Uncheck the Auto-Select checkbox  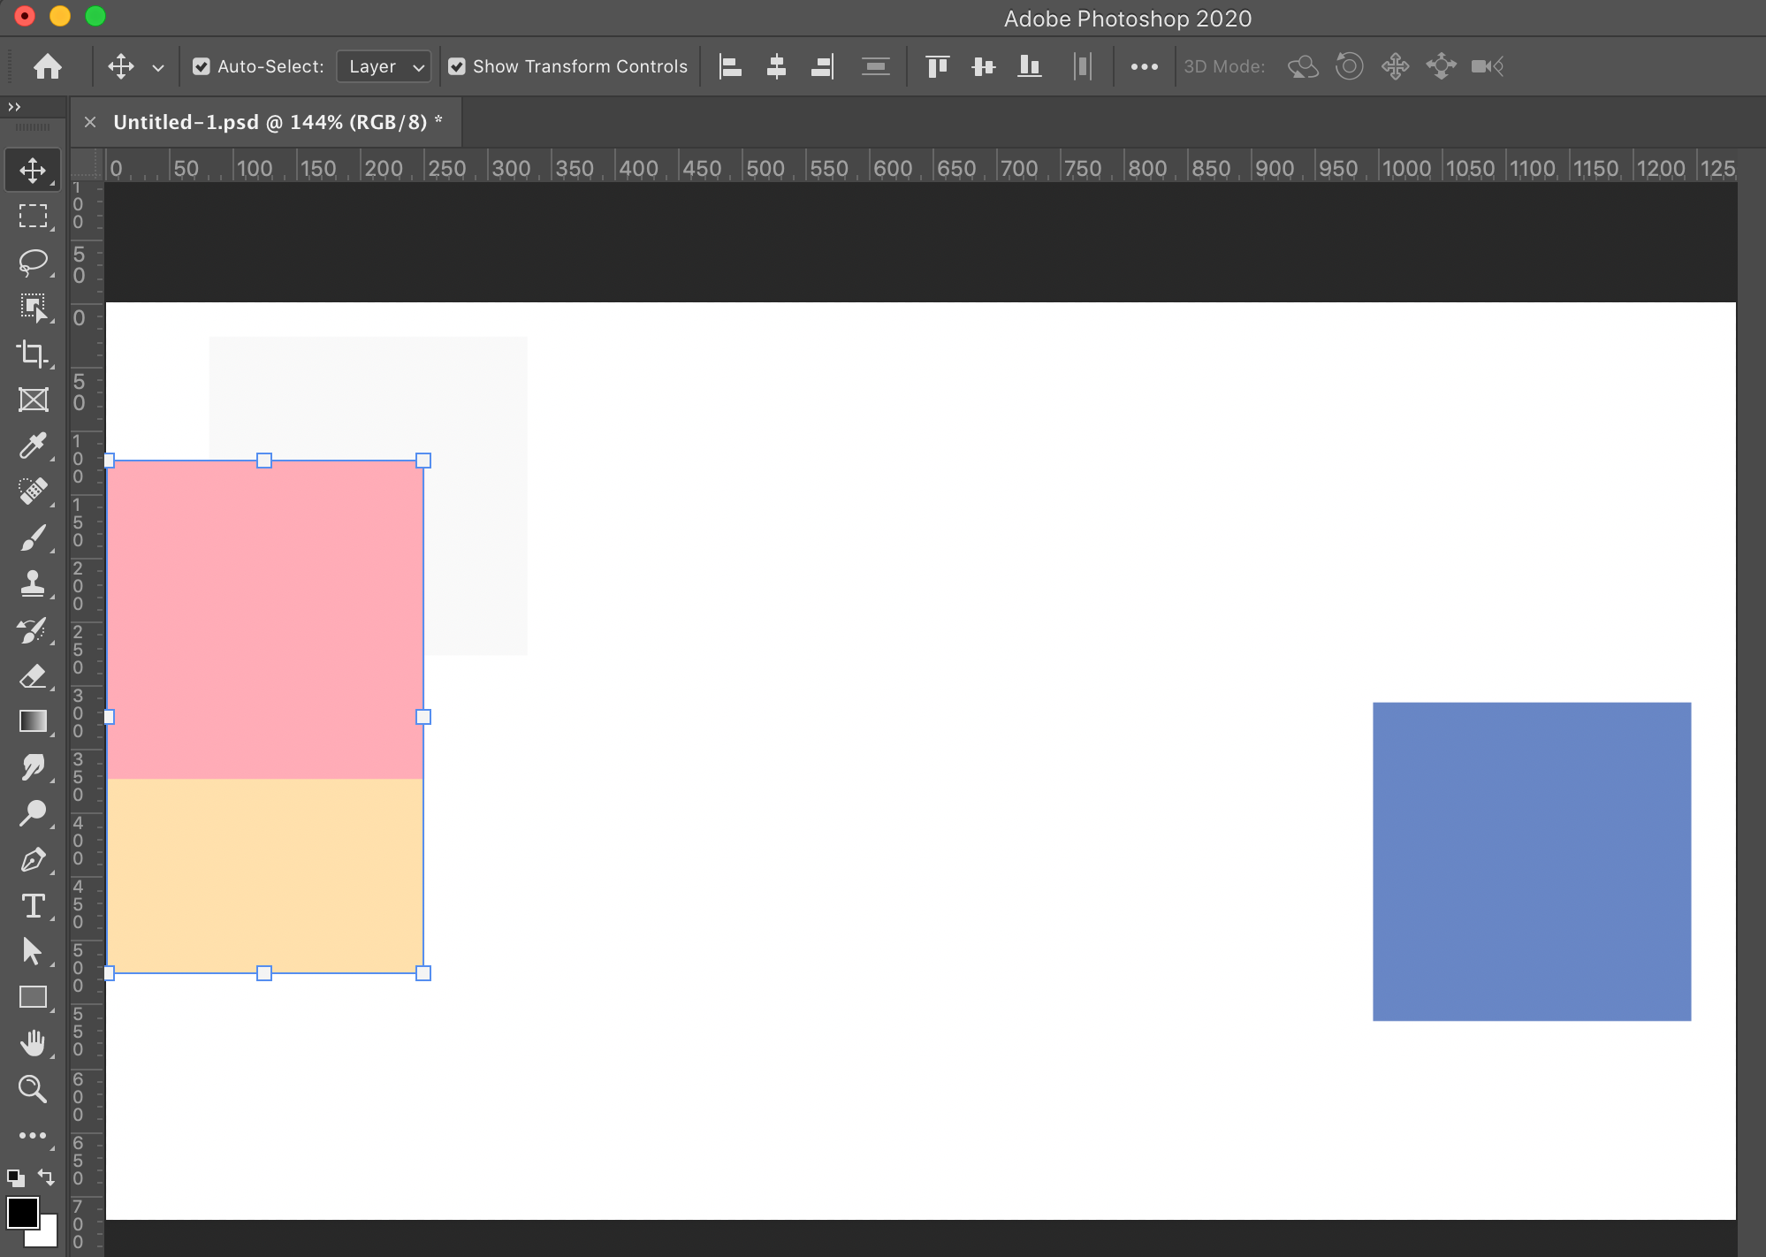[x=202, y=66]
